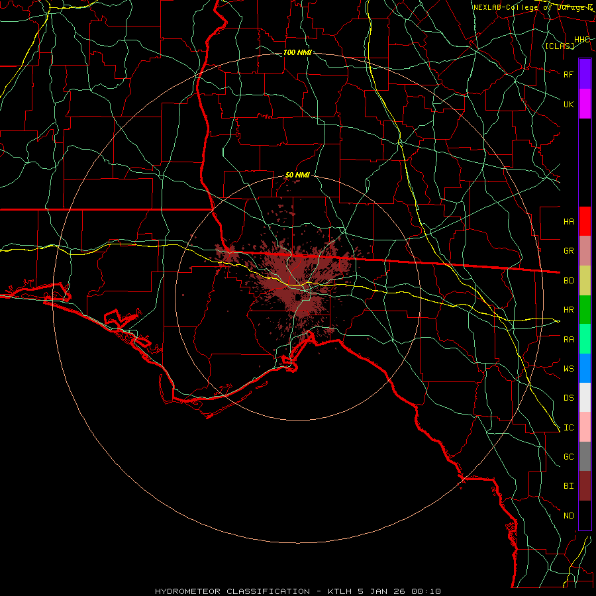
Task: Click the GR legend label
Action: 569,251
